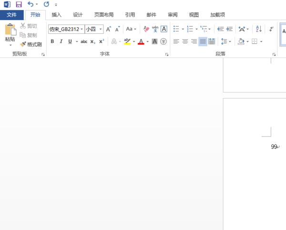Click the Shading paint bucket icon
The image size is (286, 230).
coord(241,42)
